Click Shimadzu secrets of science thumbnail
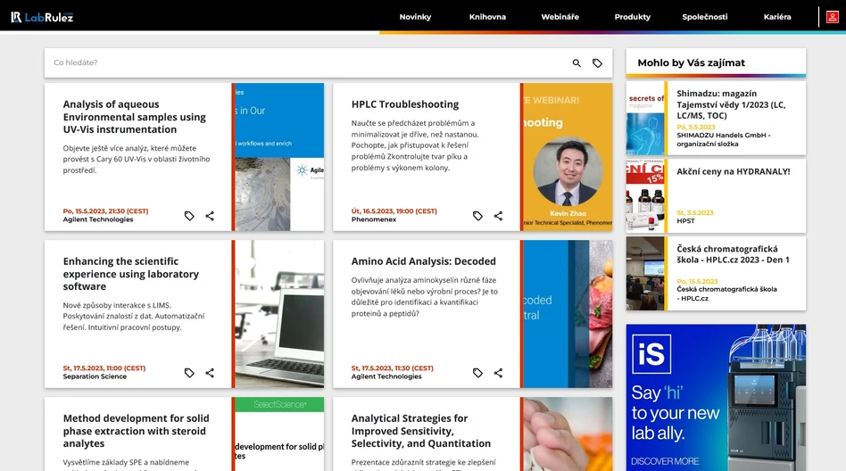This screenshot has height=471, width=846. click(645, 118)
